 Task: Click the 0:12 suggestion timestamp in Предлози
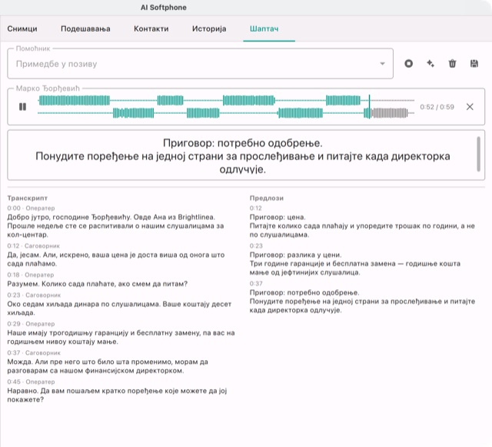click(x=255, y=208)
